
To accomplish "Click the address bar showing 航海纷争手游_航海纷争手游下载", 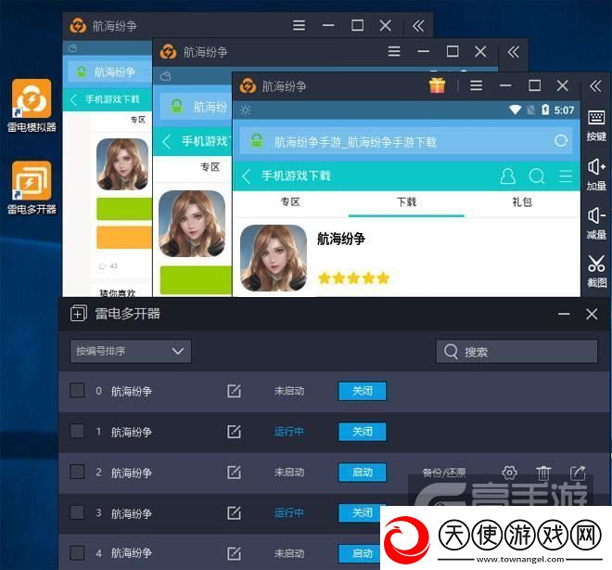I will tap(406, 141).
